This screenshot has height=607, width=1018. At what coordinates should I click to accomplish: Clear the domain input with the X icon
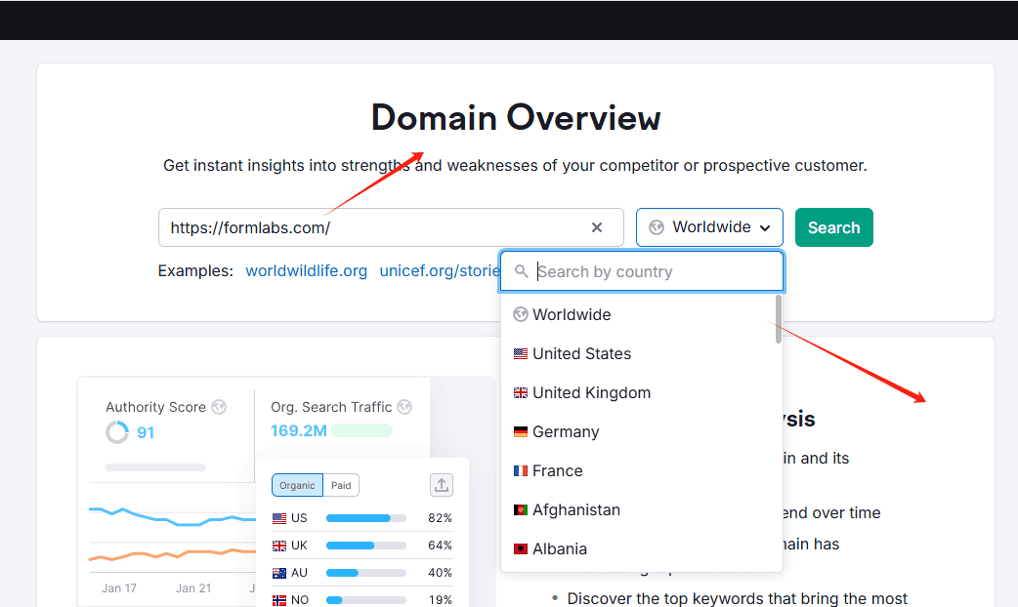[597, 227]
